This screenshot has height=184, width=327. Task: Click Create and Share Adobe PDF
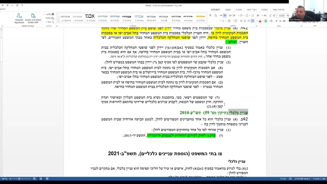pyautogui.click(x=33, y=18)
